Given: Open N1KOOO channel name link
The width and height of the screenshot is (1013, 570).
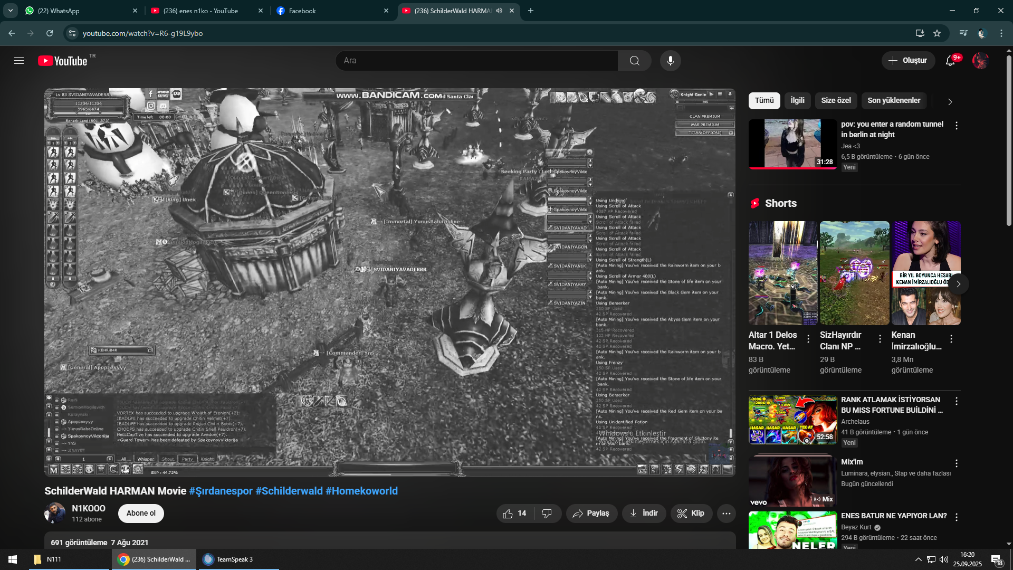Looking at the screenshot, I should (x=89, y=508).
